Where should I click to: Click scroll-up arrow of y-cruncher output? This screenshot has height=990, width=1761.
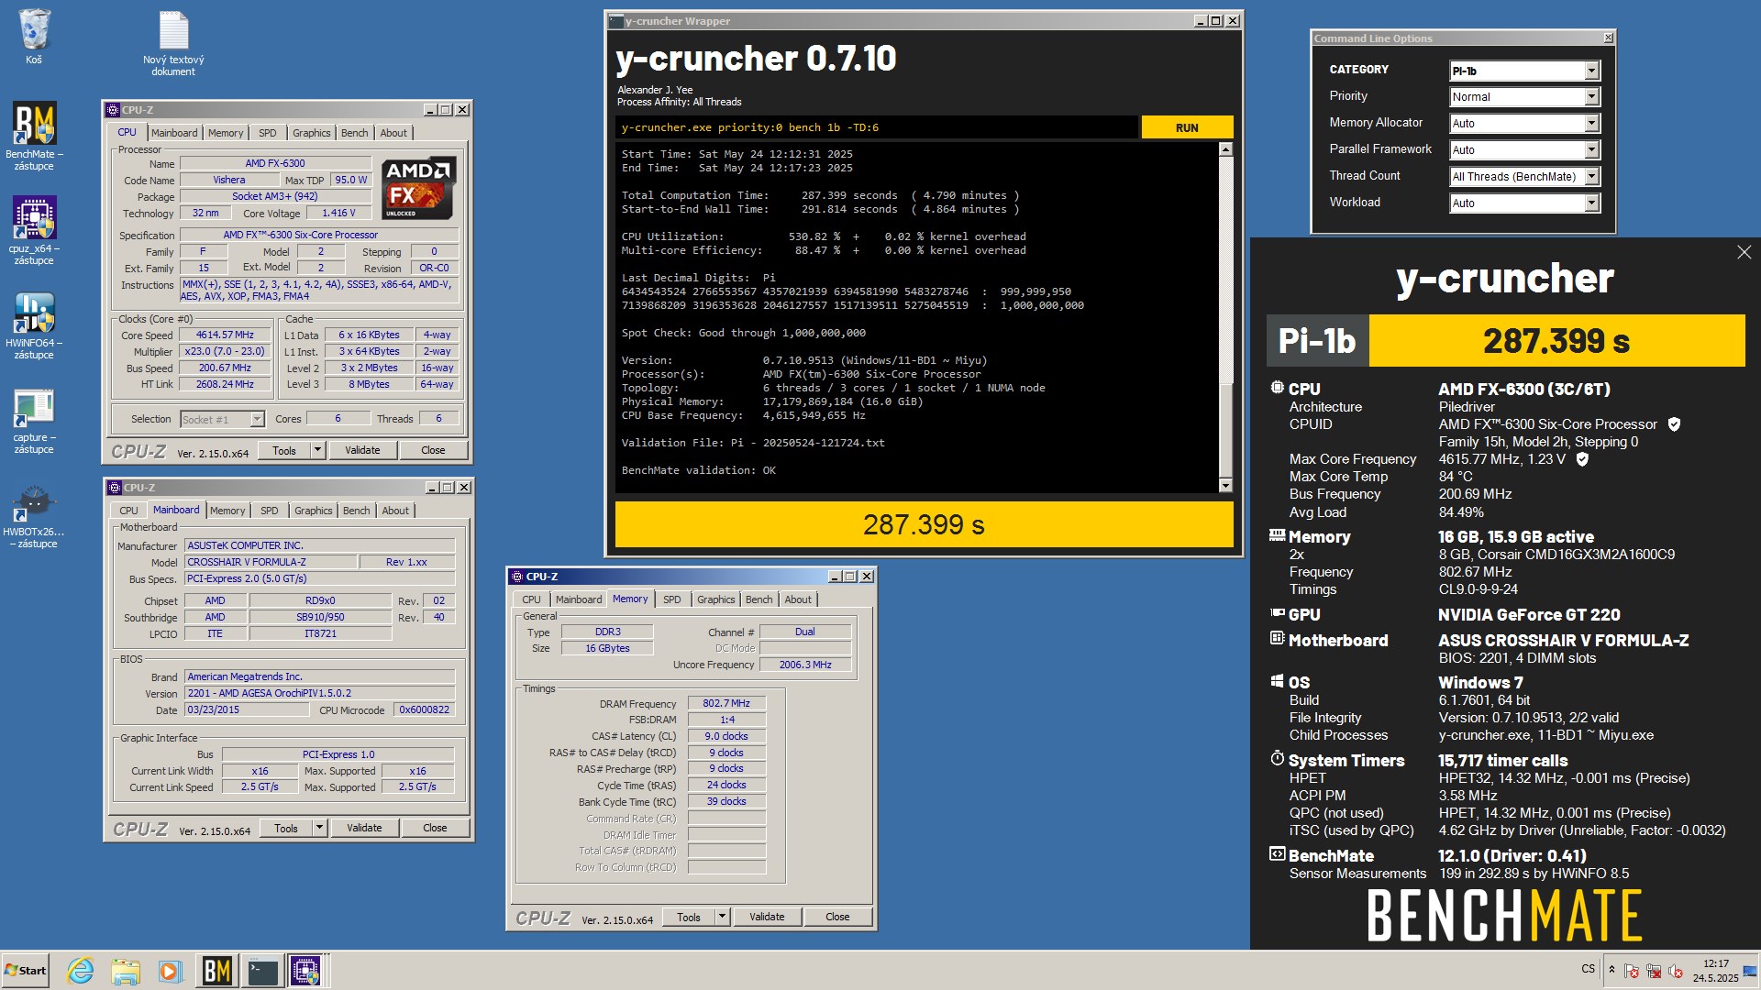1225,148
